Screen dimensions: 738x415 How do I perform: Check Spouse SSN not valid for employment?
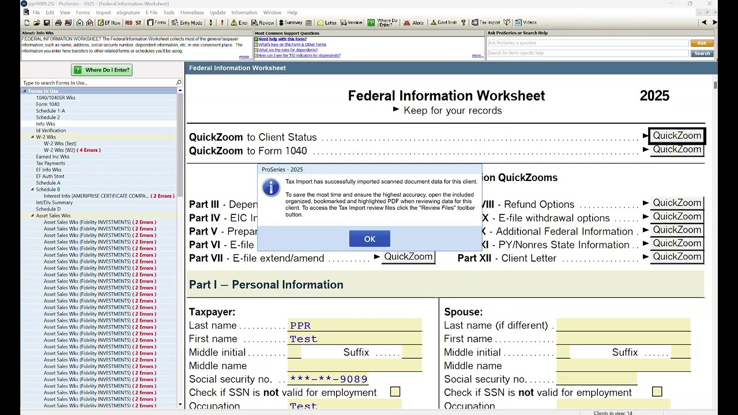657,392
